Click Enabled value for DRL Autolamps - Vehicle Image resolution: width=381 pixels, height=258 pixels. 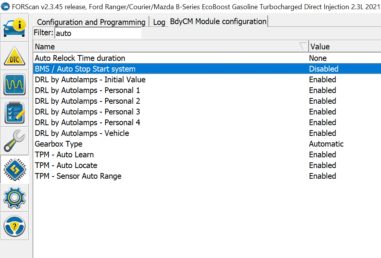(322, 133)
